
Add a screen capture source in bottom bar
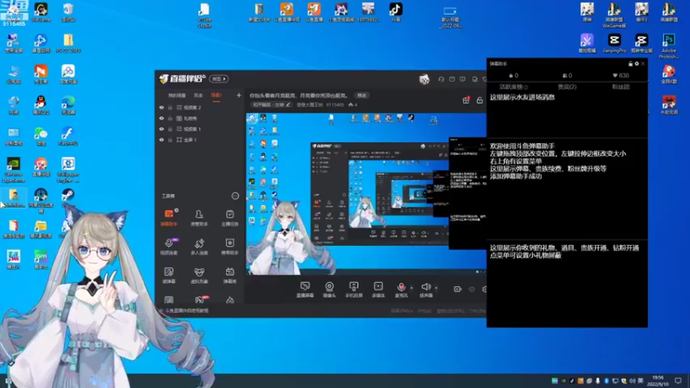tap(305, 290)
